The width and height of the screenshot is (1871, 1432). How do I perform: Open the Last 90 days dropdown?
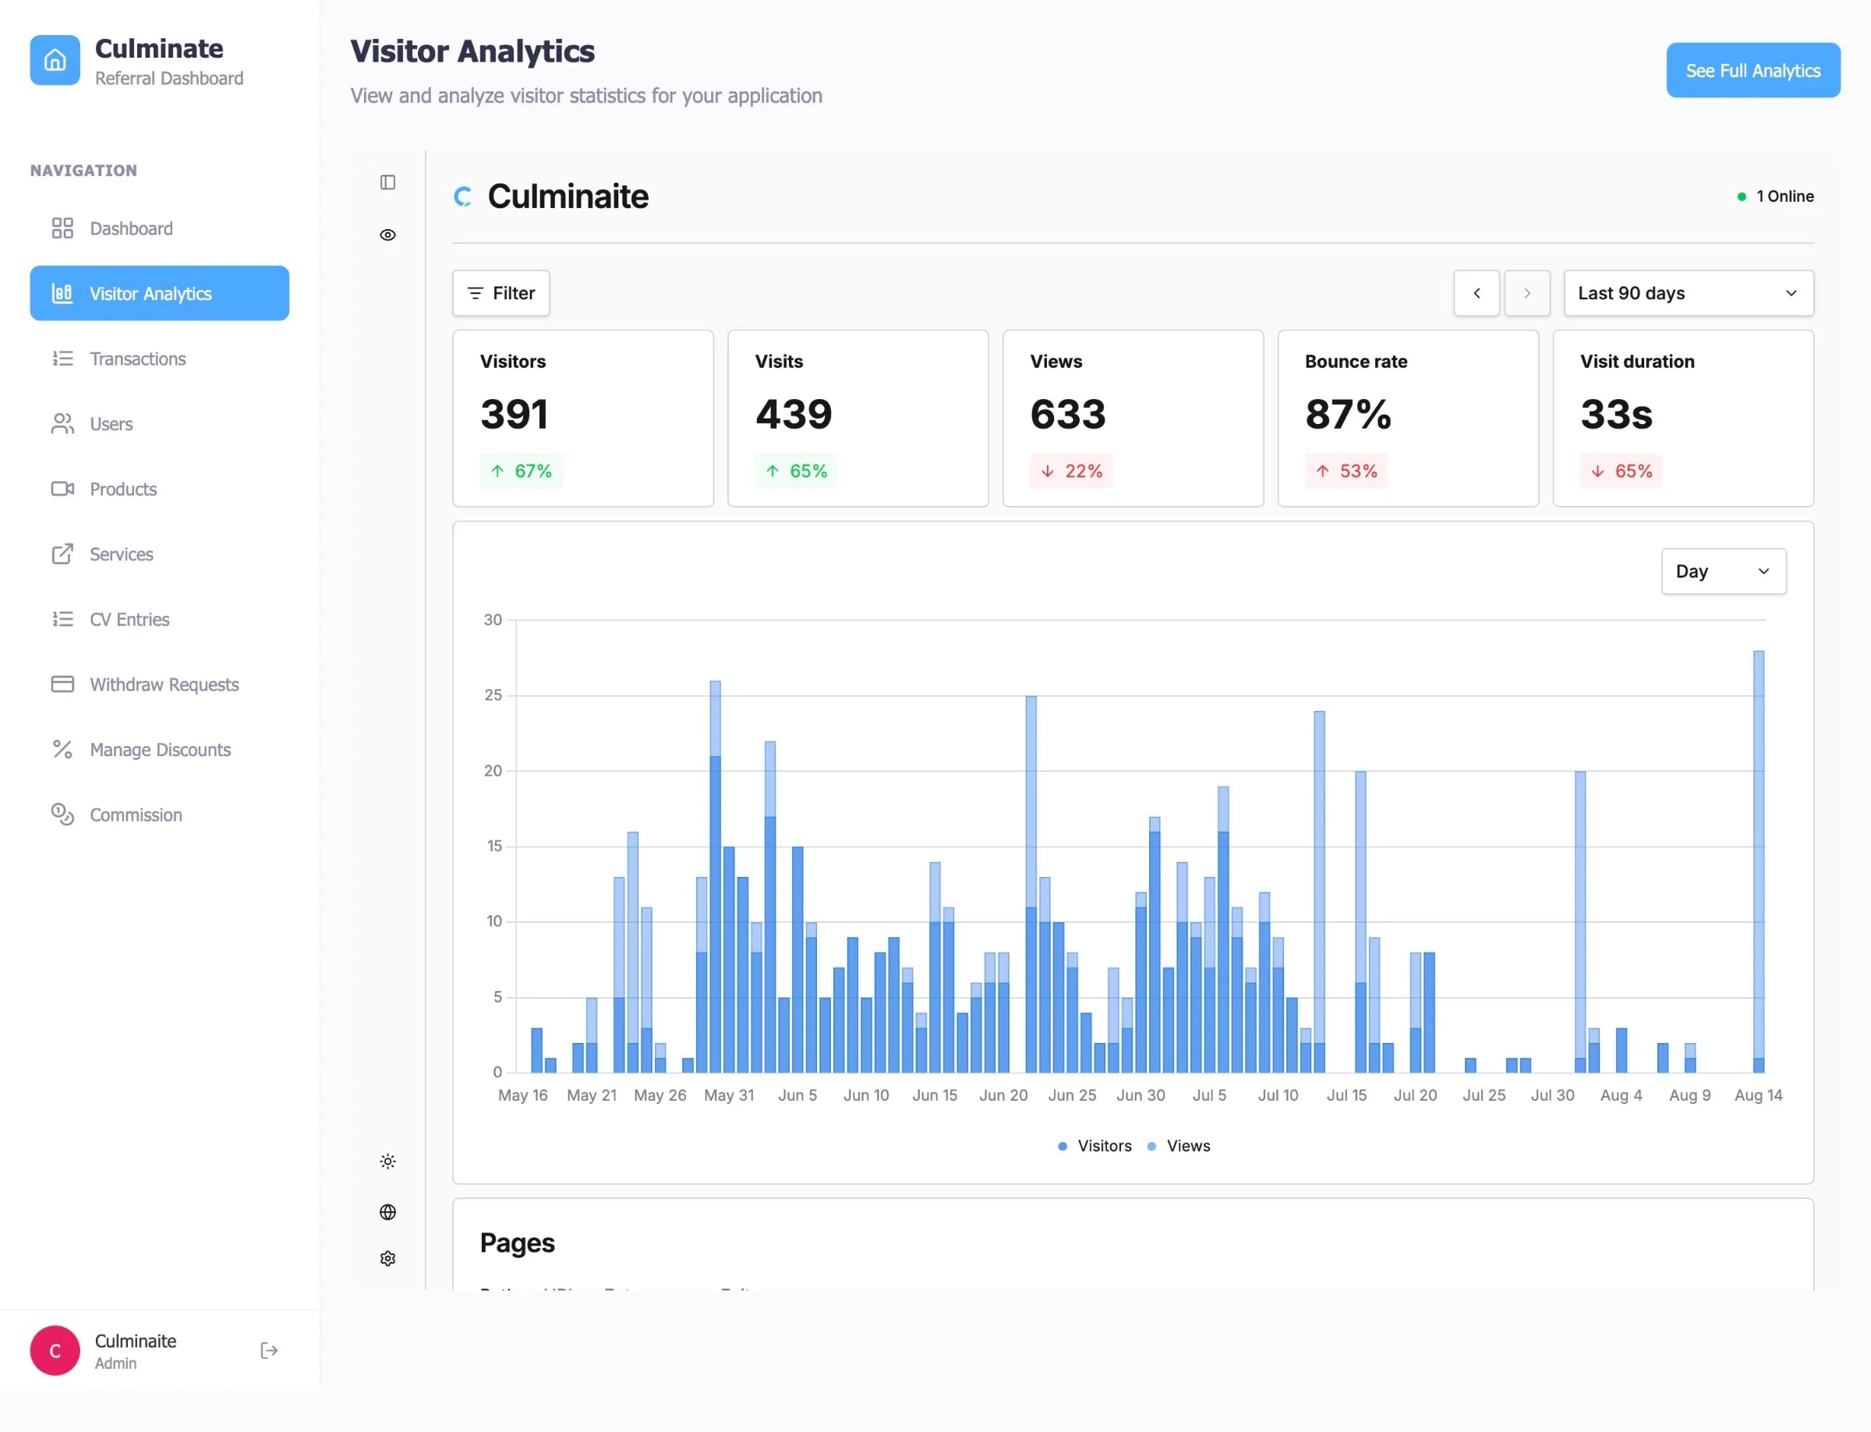pos(1689,293)
